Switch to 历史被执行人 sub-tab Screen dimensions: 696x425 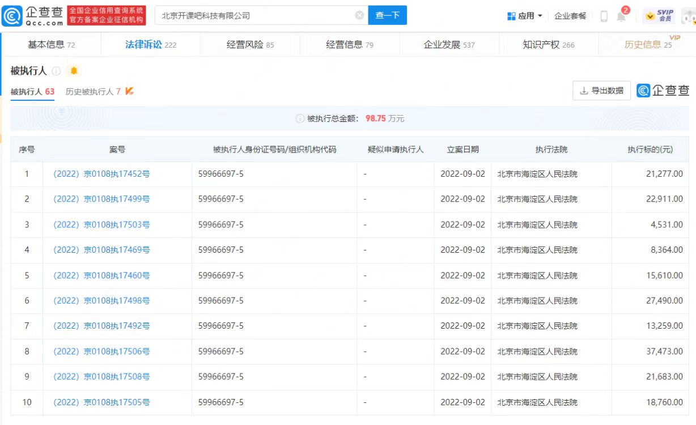tap(93, 91)
